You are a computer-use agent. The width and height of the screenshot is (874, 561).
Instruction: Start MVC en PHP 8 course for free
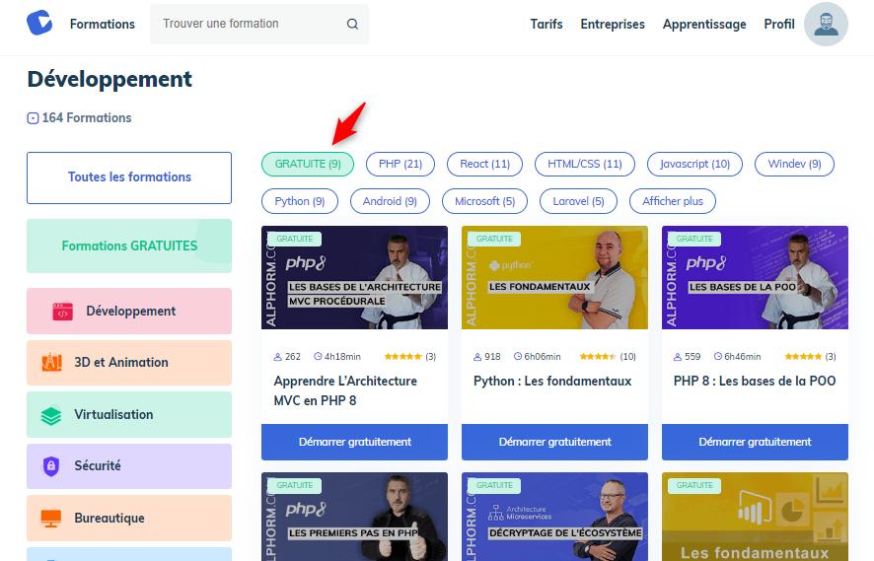(x=354, y=442)
